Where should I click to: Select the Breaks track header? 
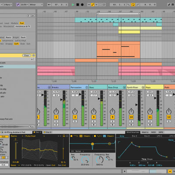(x=60, y=87)
